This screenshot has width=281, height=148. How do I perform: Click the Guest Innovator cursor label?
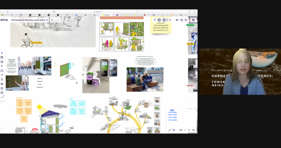pyautogui.click(x=36, y=43)
